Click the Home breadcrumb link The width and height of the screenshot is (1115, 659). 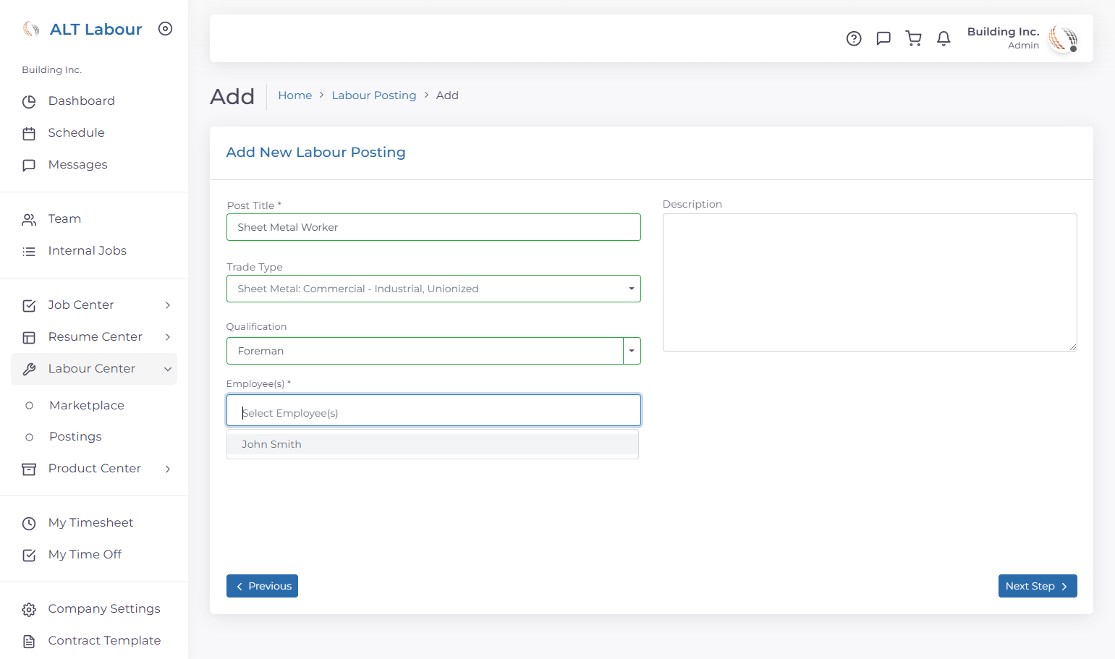(x=295, y=95)
